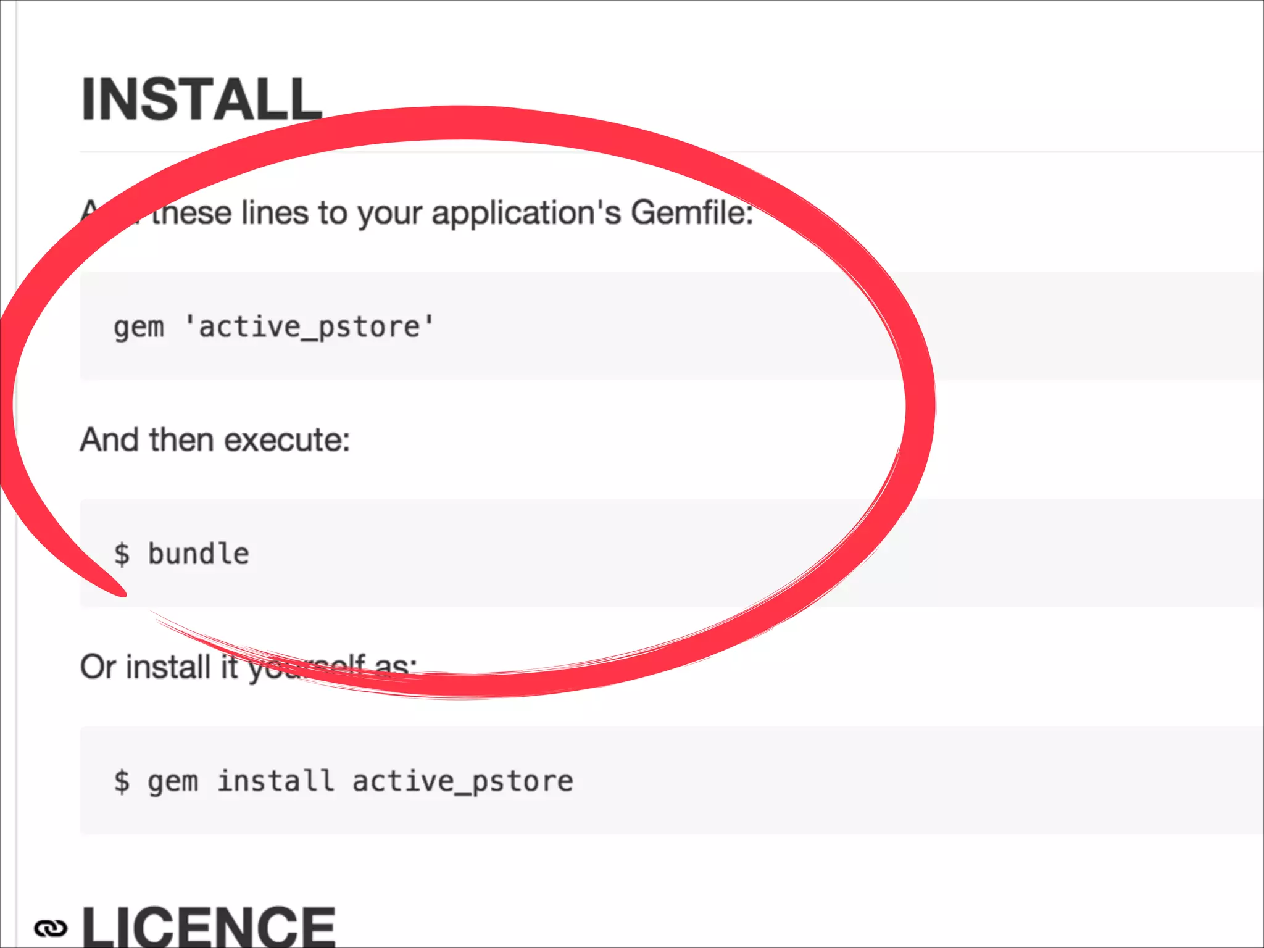The width and height of the screenshot is (1264, 948).
Task: Click the dollar sign before bundle
Action: (122, 554)
